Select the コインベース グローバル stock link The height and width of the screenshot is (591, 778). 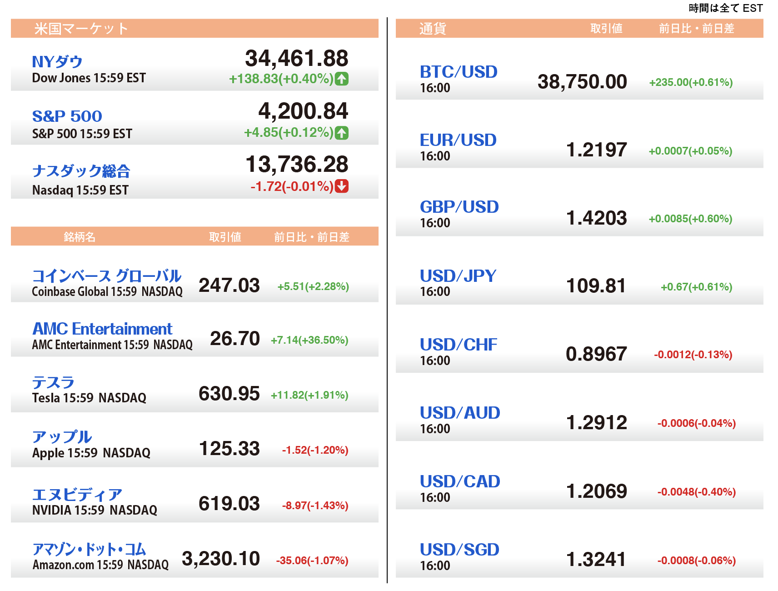click(x=107, y=275)
